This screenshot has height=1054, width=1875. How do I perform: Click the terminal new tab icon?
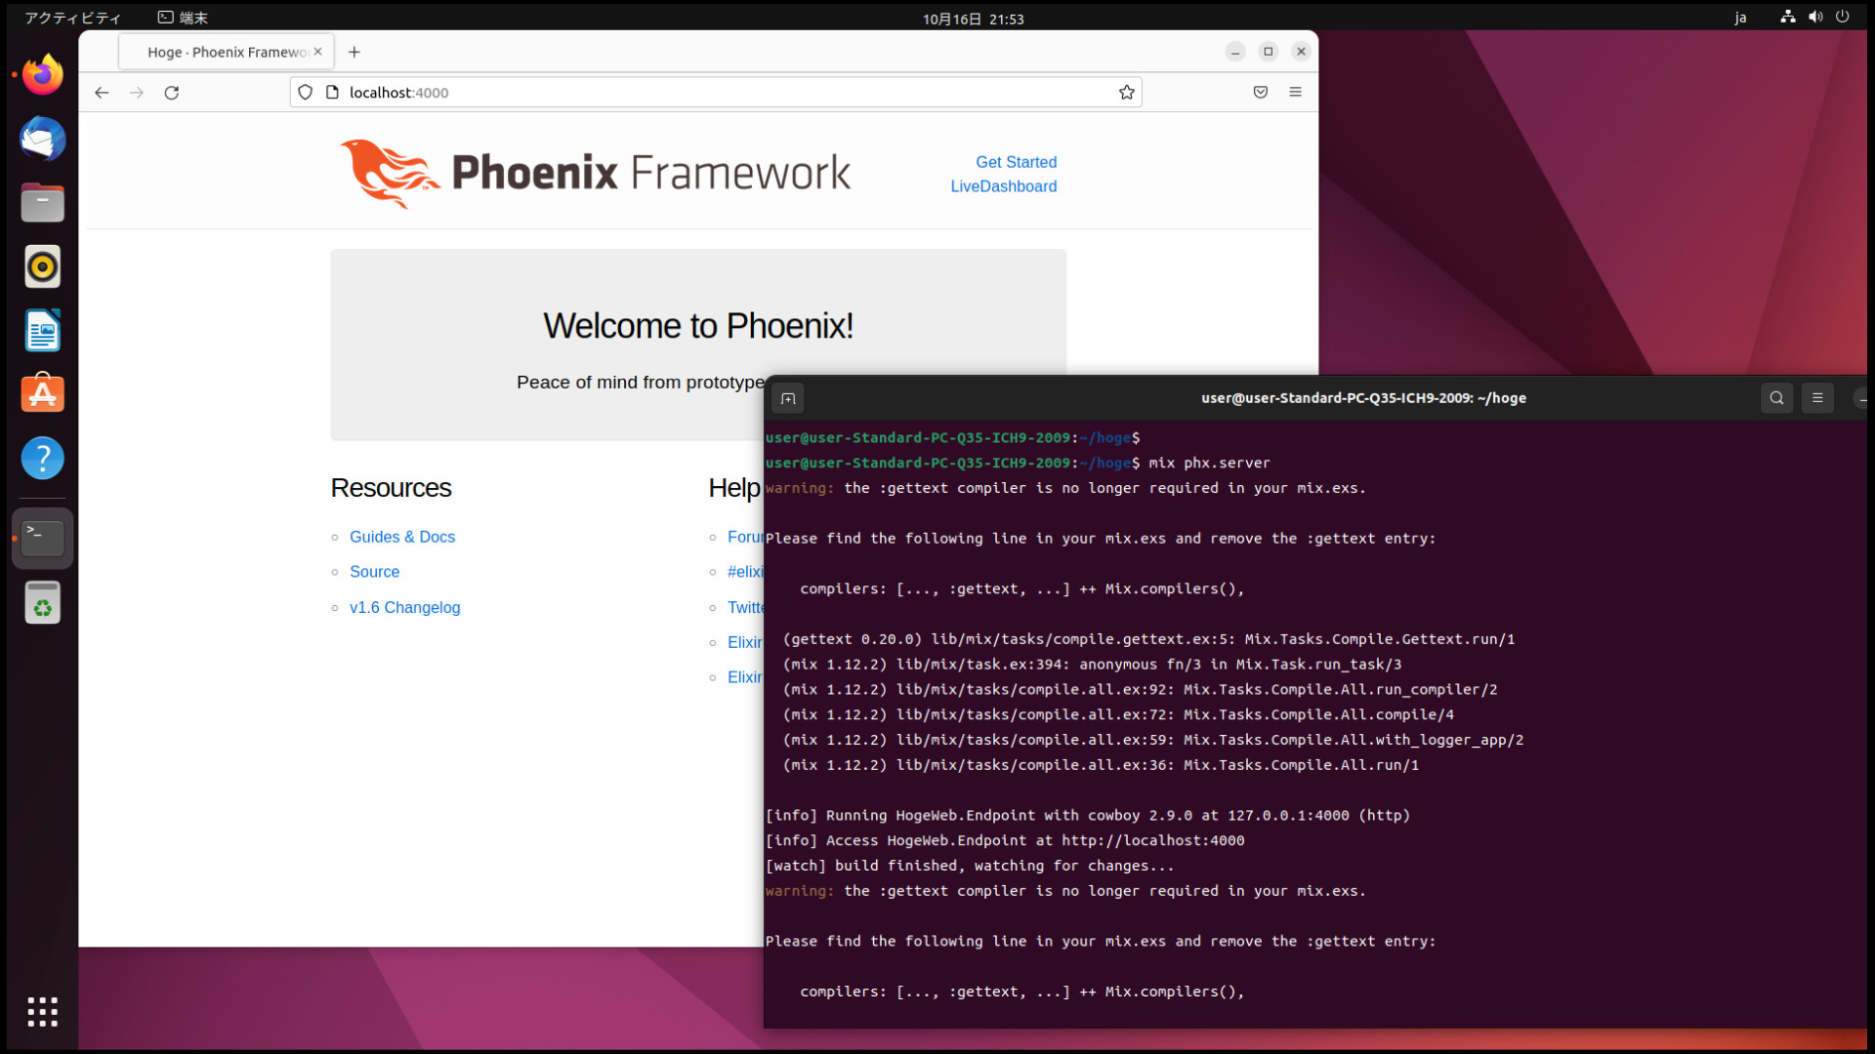[788, 398]
